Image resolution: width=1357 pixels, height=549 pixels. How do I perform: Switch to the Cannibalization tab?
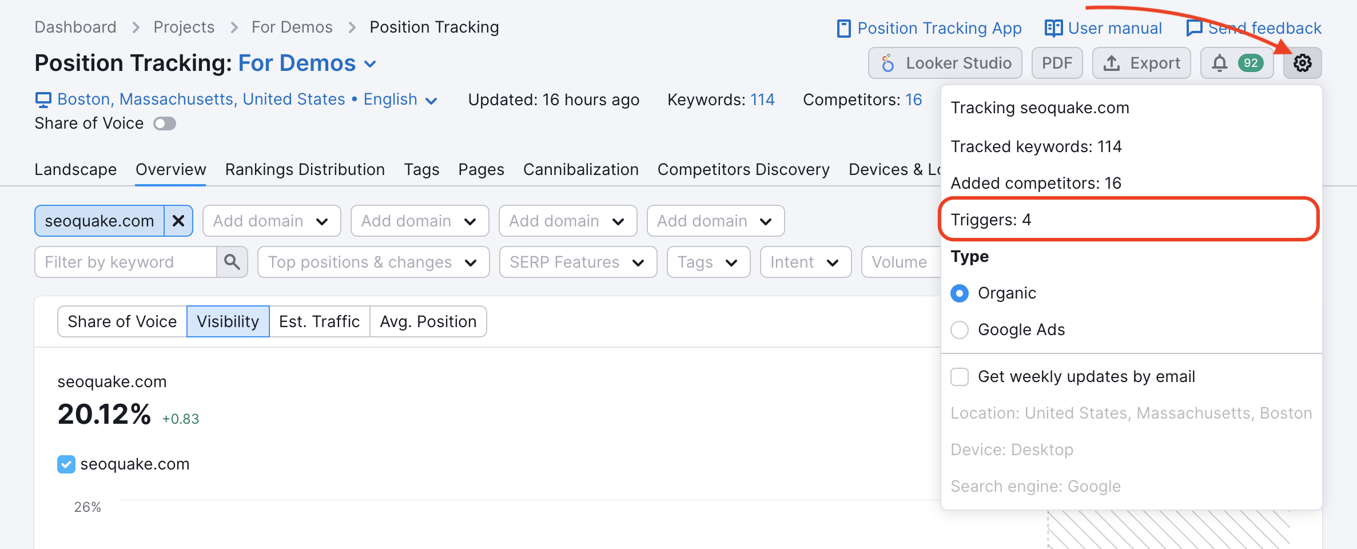tap(580, 169)
